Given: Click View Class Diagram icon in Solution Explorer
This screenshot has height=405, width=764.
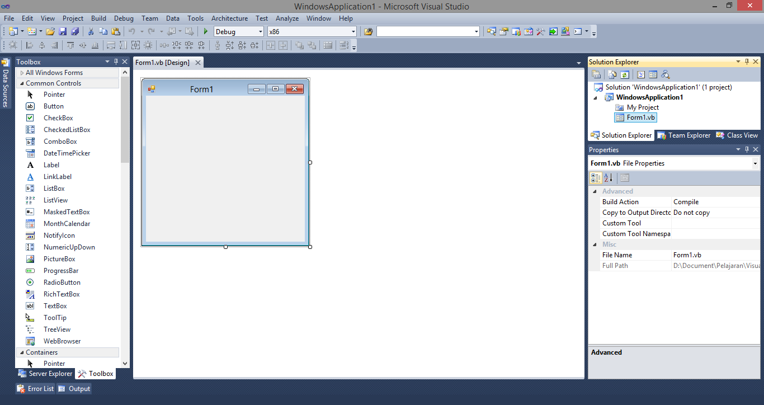Looking at the screenshot, I should point(666,74).
